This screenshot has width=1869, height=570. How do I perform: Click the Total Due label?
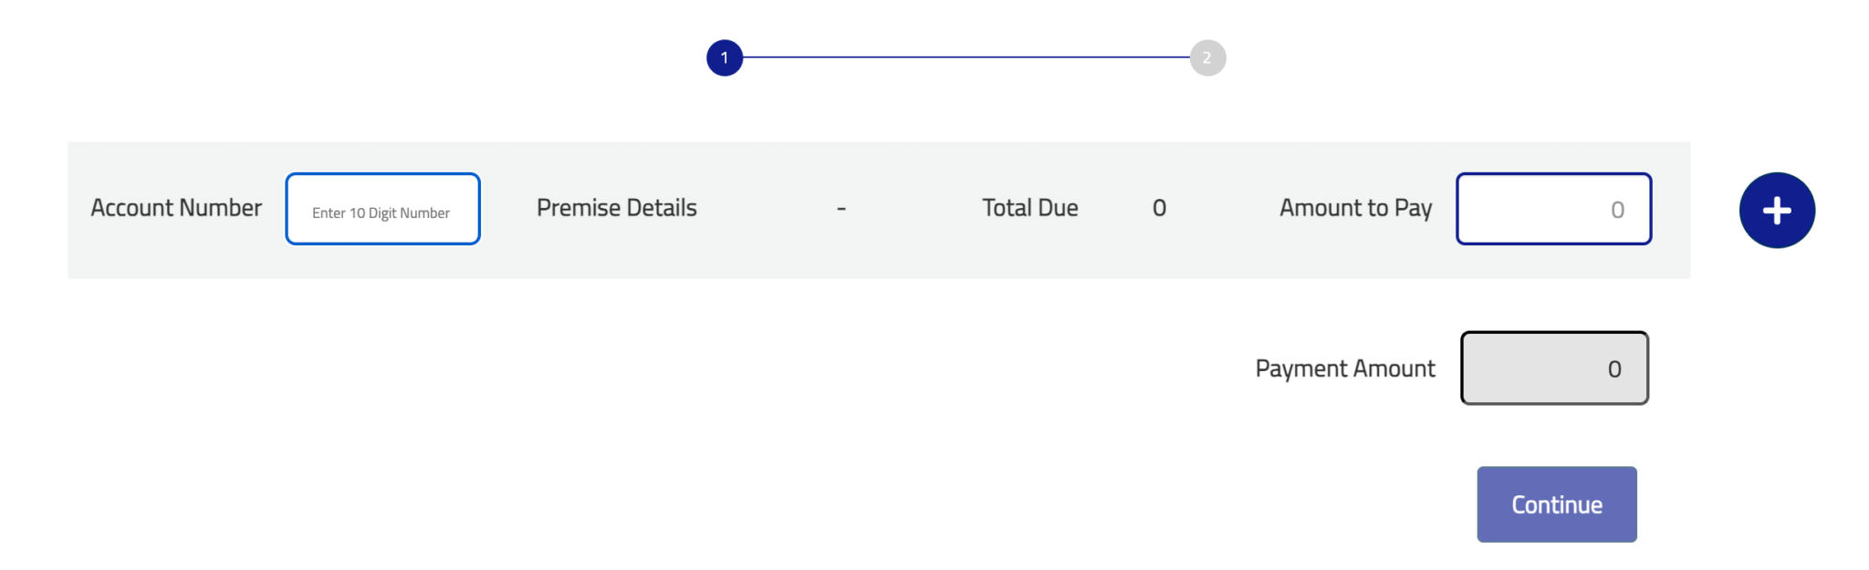pyautogui.click(x=1029, y=208)
